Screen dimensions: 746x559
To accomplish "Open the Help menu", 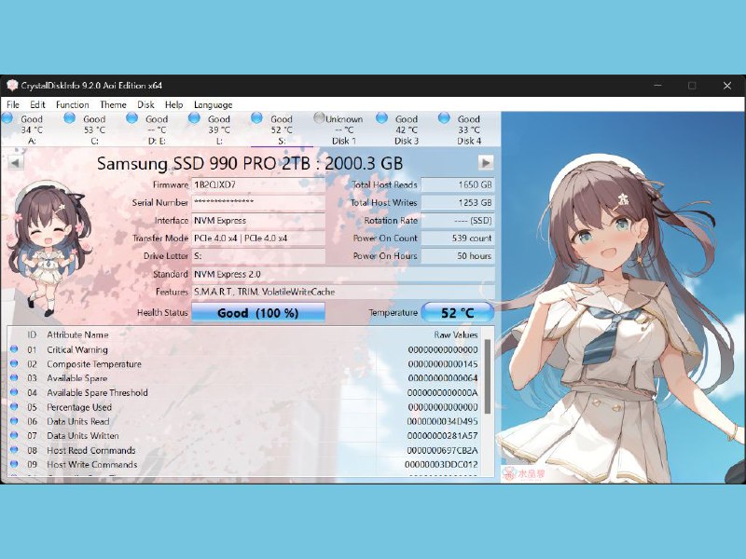I will click(173, 104).
